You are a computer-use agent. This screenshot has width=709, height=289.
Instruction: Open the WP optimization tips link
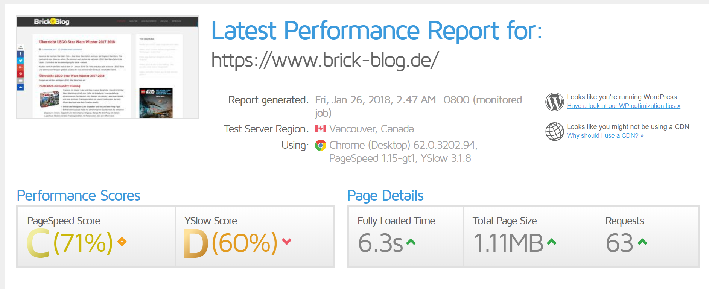point(624,106)
